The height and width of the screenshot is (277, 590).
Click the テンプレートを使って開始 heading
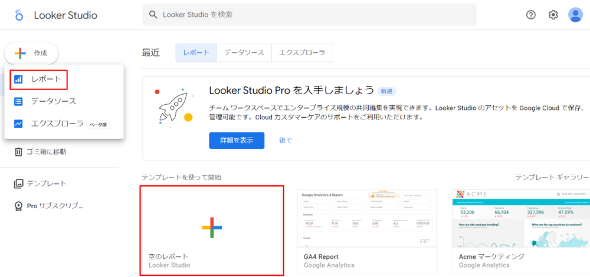181,177
